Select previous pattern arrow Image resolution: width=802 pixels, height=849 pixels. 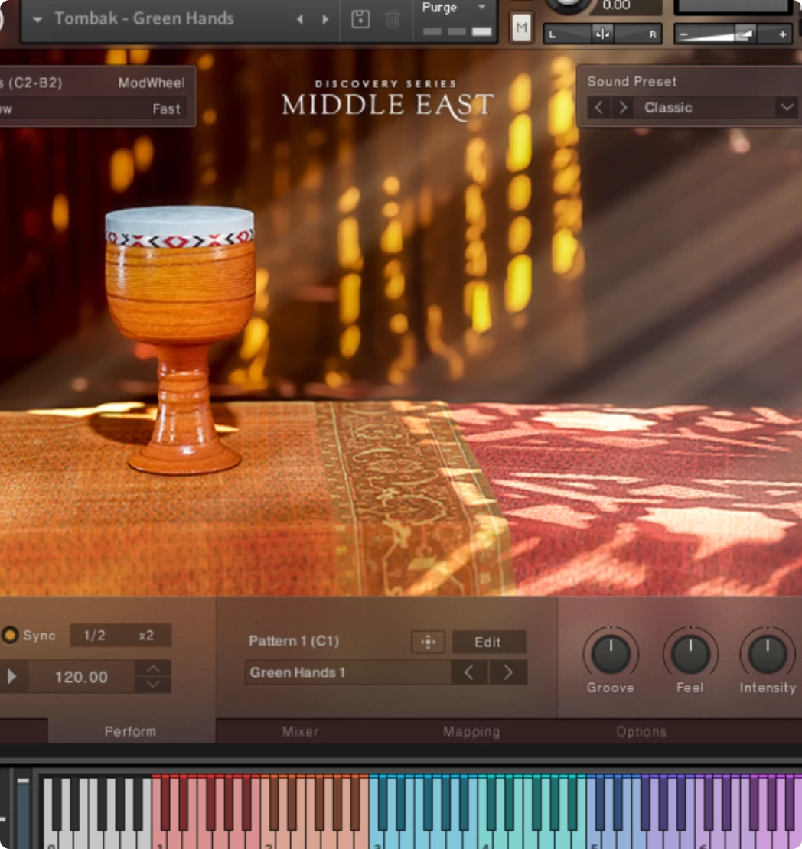pos(469,672)
